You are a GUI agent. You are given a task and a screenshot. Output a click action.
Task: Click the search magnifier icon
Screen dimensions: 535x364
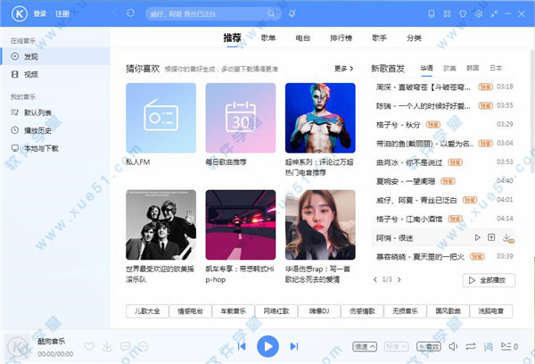click(x=271, y=13)
